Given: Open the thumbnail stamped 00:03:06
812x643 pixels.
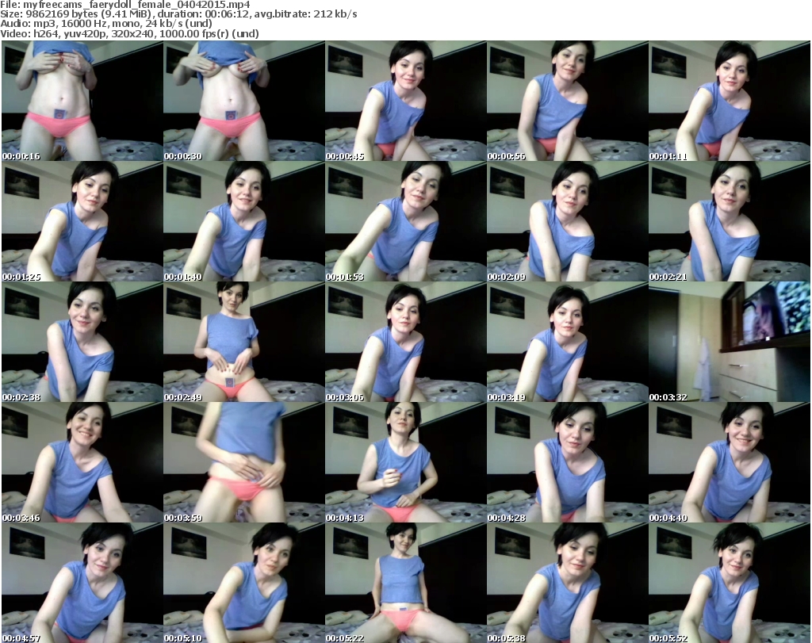Looking at the screenshot, I should (x=405, y=342).
